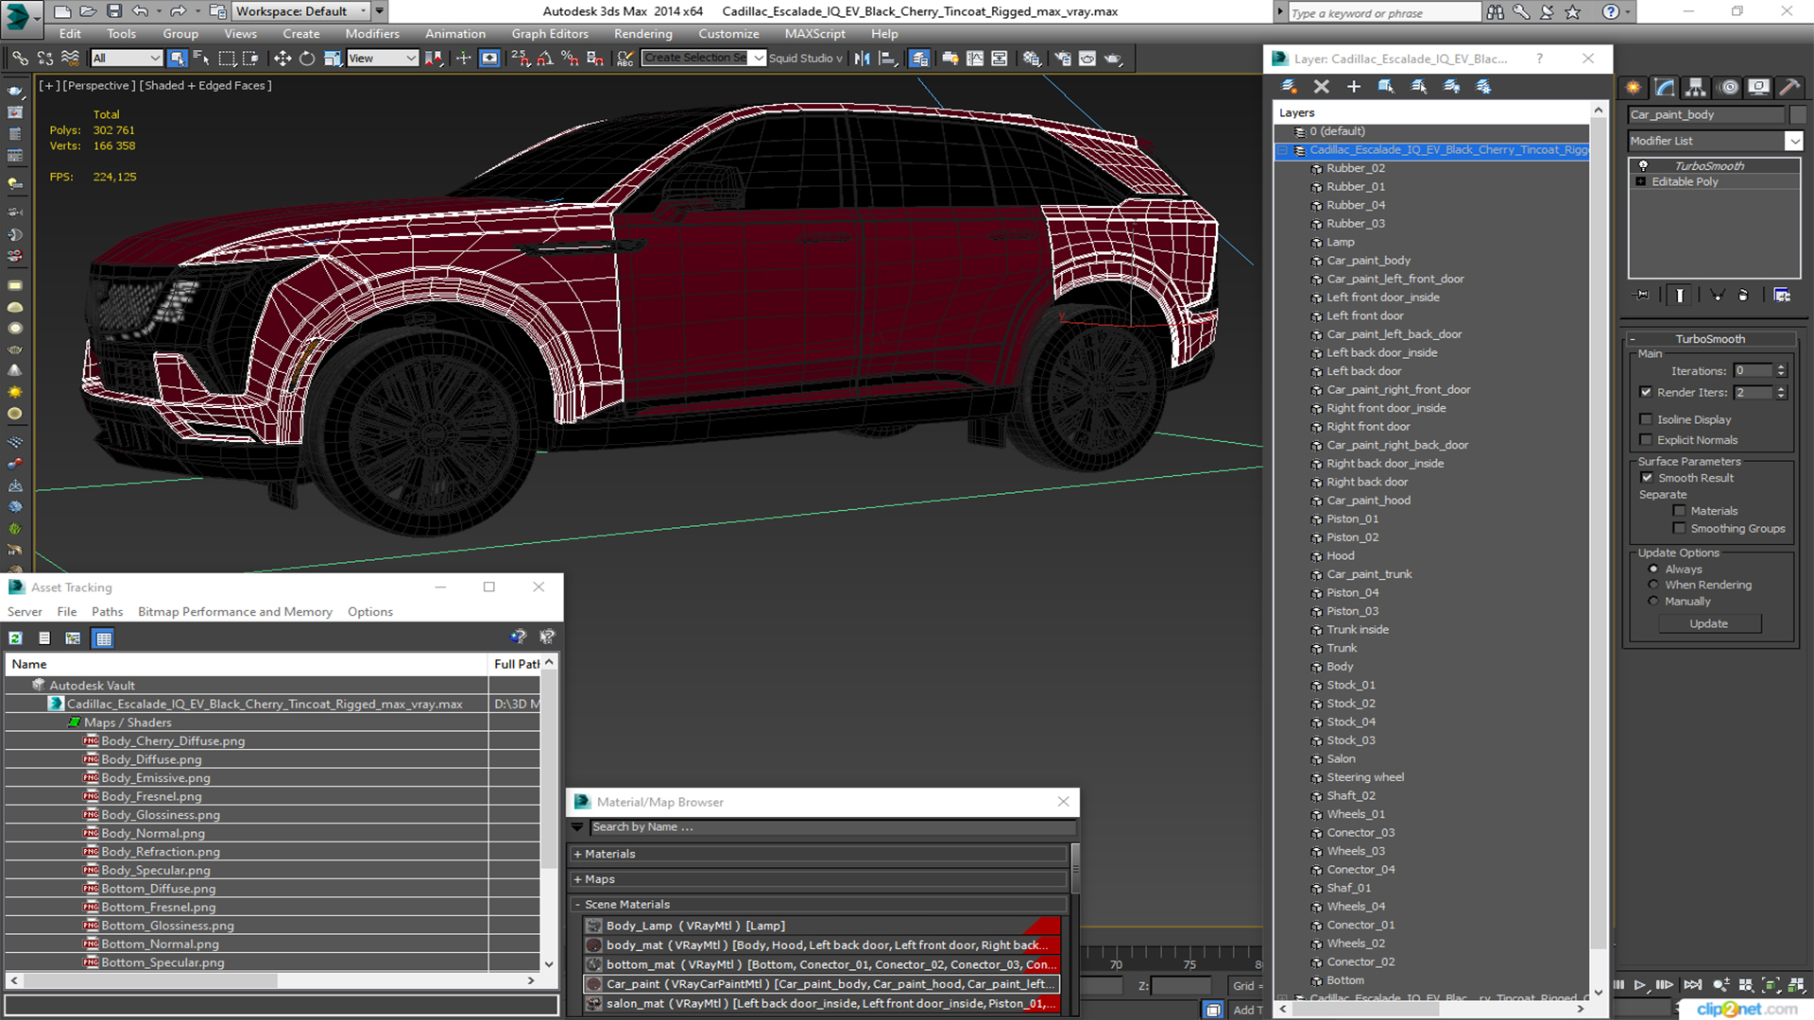Click Refresh icon in Asset Tracking
Screen dimensions: 1814x1020
[x=16, y=638]
